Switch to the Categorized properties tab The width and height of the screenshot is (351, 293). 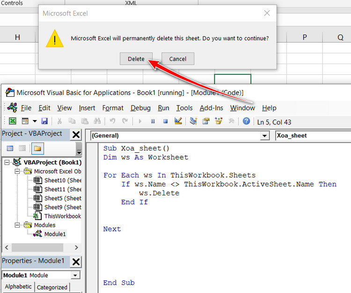pos(52,287)
